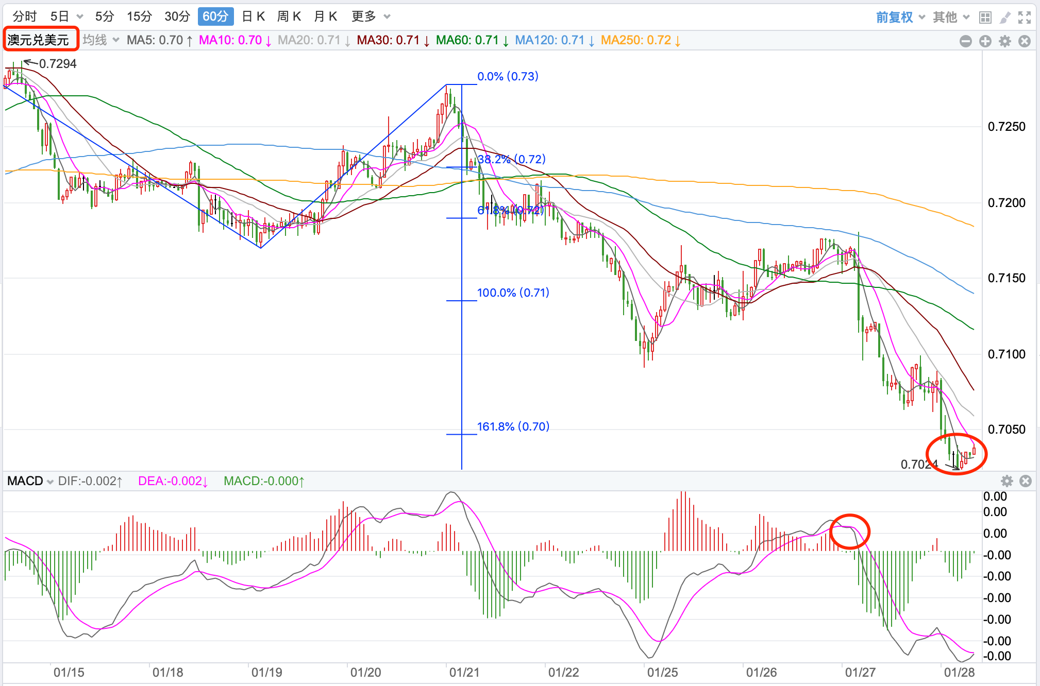Image resolution: width=1040 pixels, height=686 pixels.
Task: Open moving average settings gear
Action: point(1005,41)
